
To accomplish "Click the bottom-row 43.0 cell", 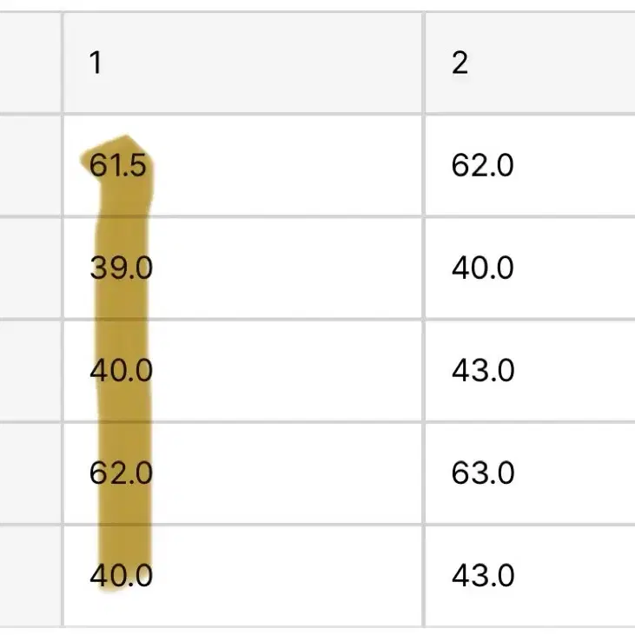I will tap(530, 575).
